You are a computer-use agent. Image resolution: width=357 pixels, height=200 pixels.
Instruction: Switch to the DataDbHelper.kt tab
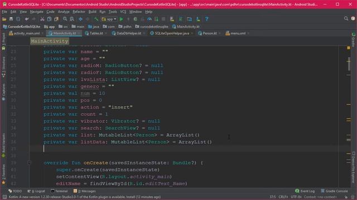coord(127,33)
